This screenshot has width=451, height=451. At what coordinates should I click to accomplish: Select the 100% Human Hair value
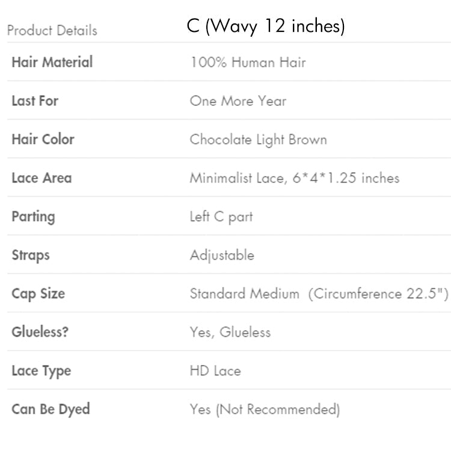248,62
